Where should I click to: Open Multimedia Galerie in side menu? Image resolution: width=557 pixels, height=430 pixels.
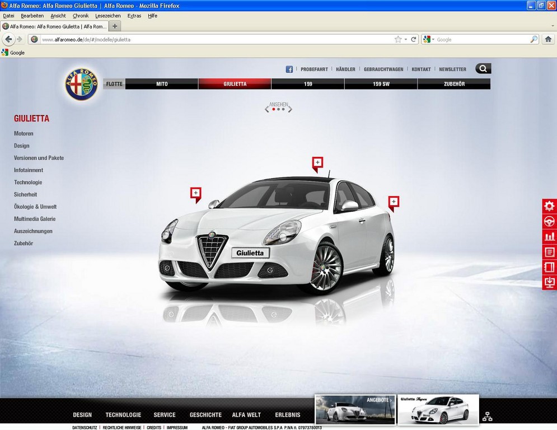pyautogui.click(x=35, y=219)
